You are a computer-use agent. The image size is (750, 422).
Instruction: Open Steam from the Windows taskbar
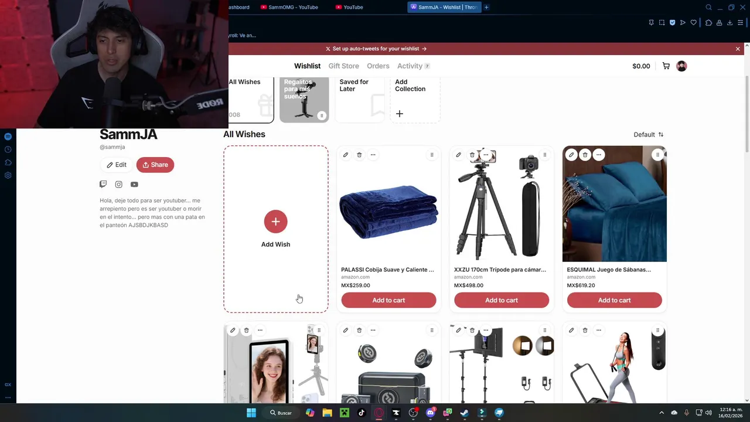(x=464, y=413)
